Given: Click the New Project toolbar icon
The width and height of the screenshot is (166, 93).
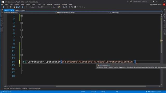Looking at the screenshot, I should point(11,7).
